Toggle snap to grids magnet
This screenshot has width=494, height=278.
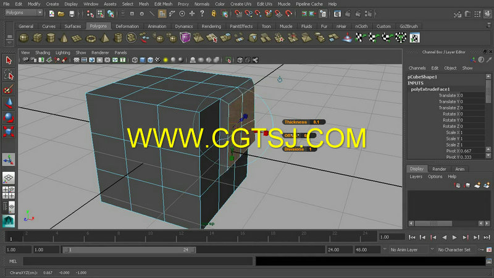[238, 14]
